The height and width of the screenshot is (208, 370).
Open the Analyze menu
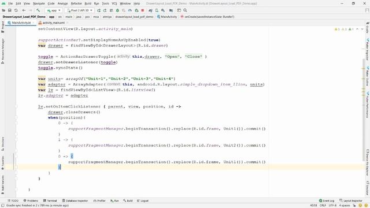pos(62,3)
